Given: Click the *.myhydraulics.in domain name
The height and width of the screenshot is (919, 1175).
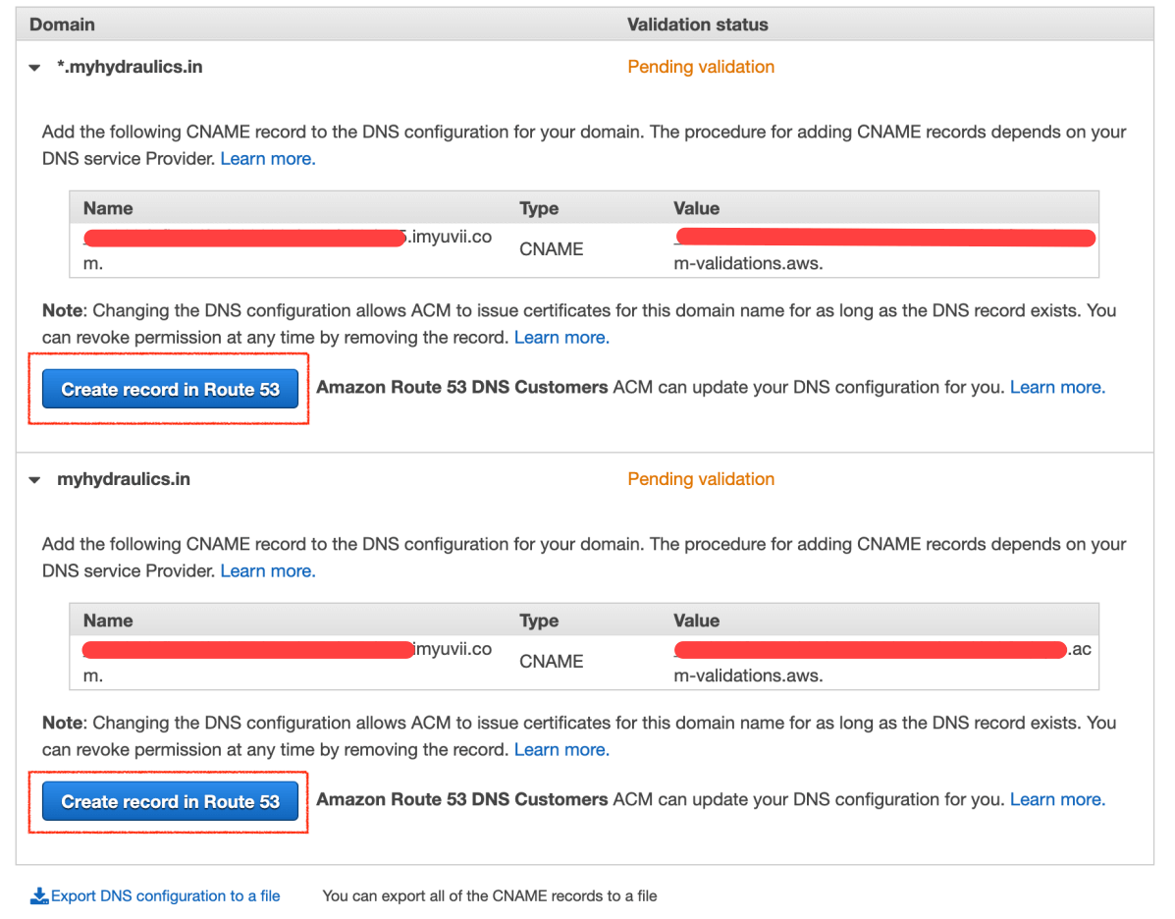Looking at the screenshot, I should (x=130, y=67).
